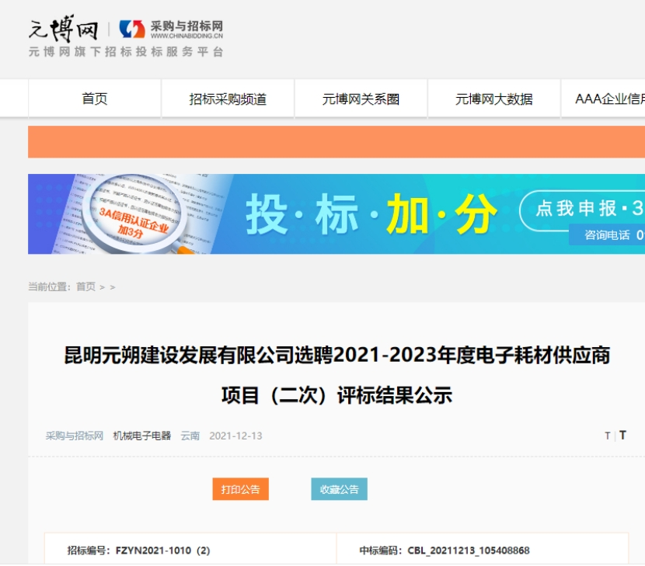Click the 评标结果公示 article title

coord(336,376)
